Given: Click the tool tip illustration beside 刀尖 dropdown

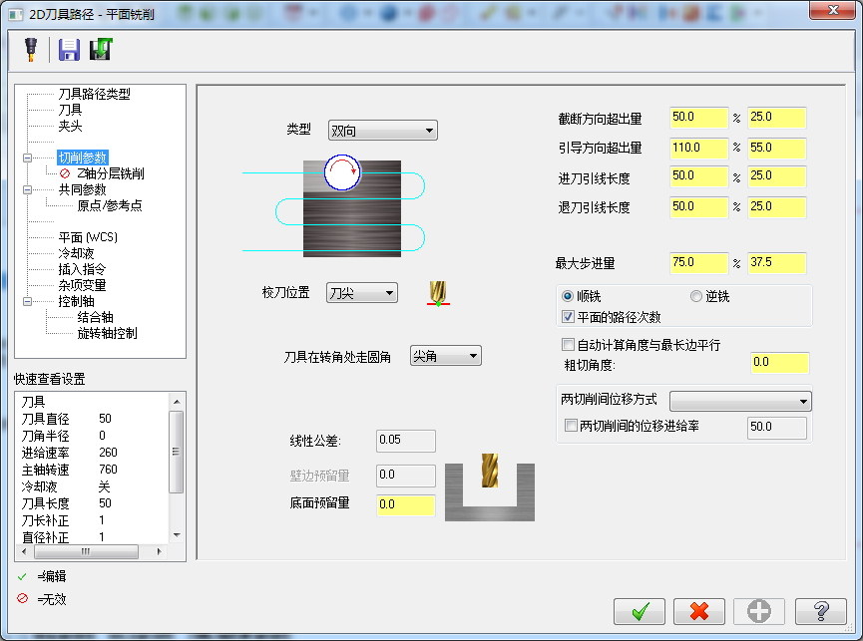Looking at the screenshot, I should click(439, 293).
